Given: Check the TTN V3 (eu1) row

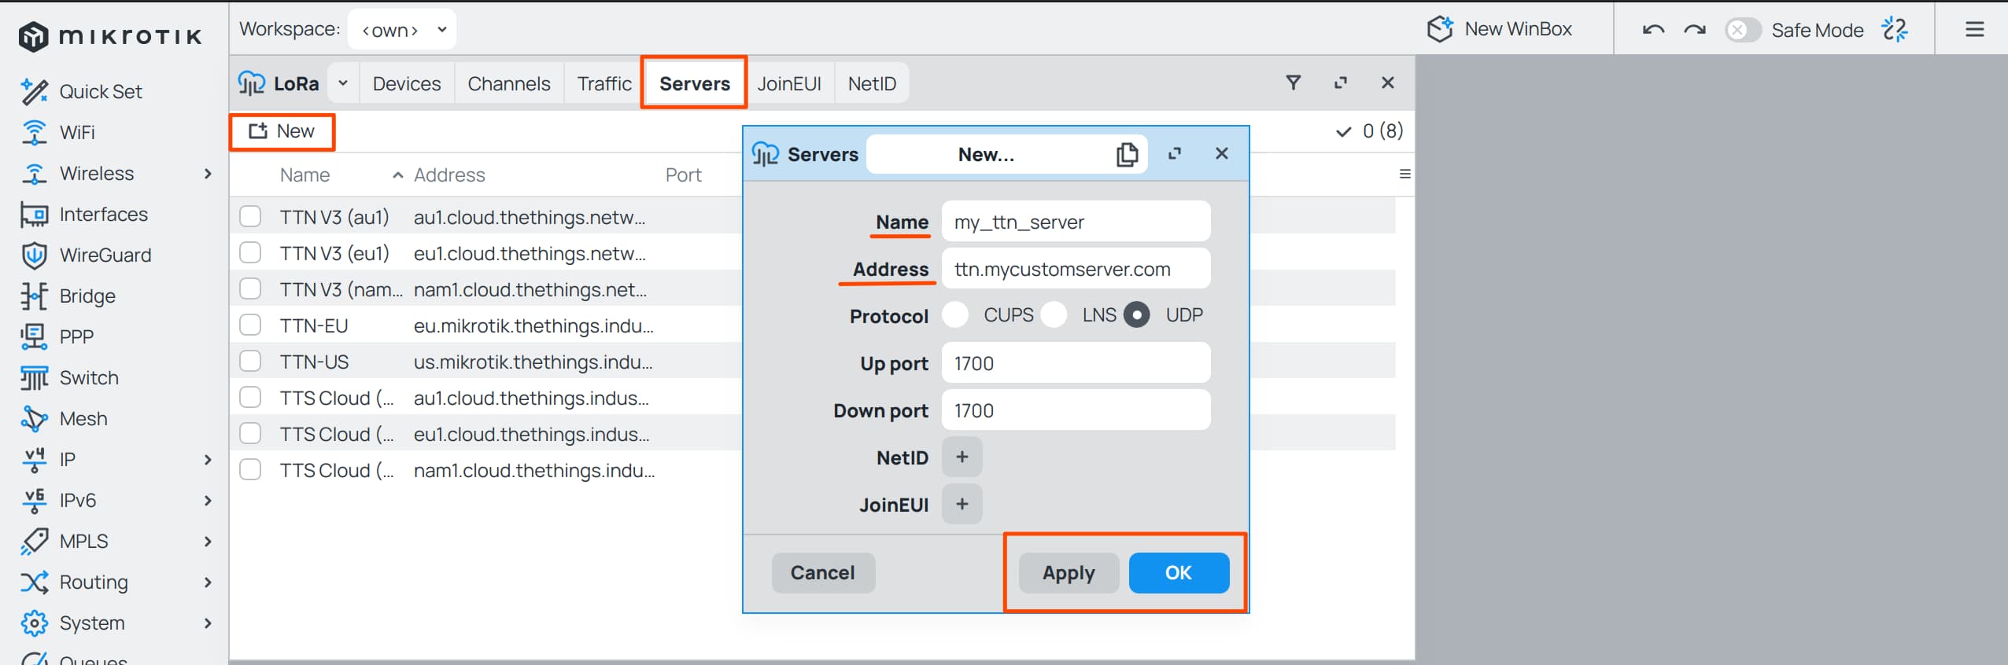Looking at the screenshot, I should [x=250, y=252].
